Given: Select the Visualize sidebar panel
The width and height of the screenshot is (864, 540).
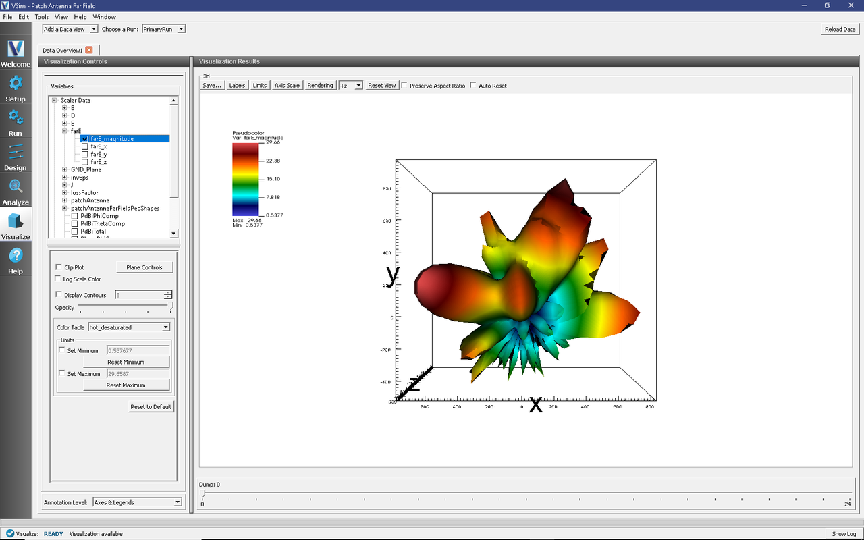Looking at the screenshot, I should 16,226.
